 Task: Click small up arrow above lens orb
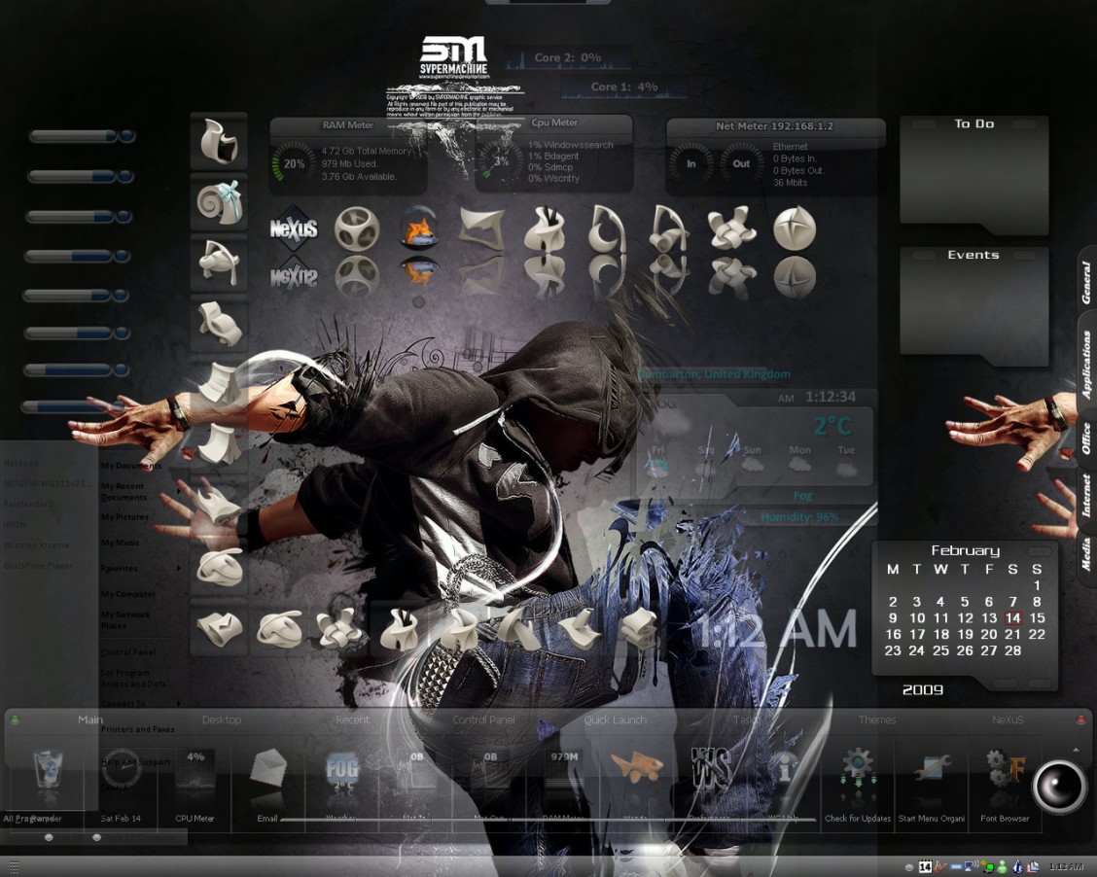(1076, 751)
